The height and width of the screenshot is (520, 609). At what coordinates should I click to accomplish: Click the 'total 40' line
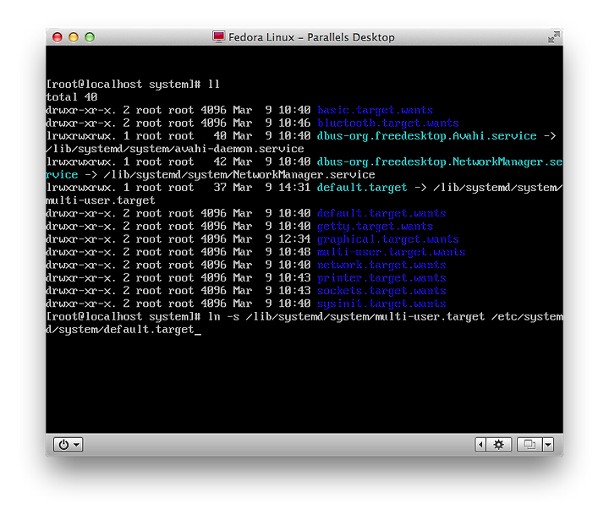(x=71, y=97)
